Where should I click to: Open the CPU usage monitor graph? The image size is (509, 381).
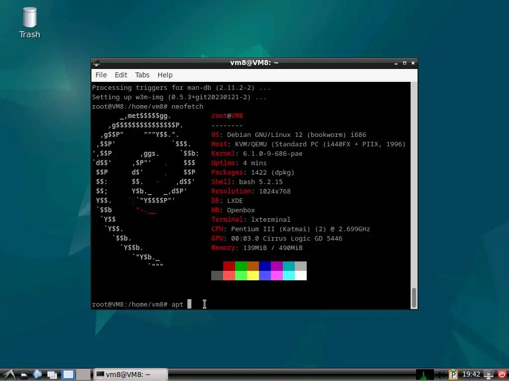click(425, 375)
